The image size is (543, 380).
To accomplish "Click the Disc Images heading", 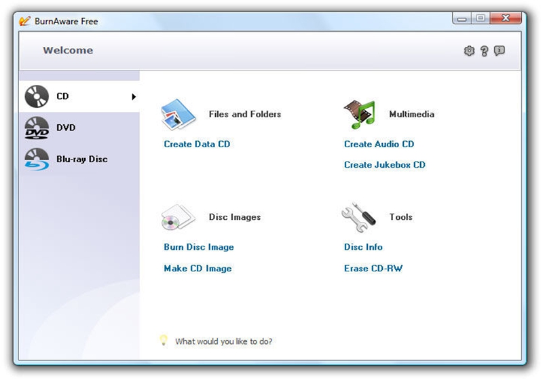I will point(235,217).
